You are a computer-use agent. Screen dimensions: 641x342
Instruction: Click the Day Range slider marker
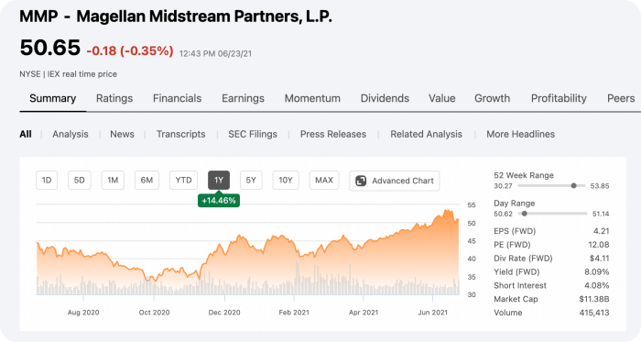(525, 214)
